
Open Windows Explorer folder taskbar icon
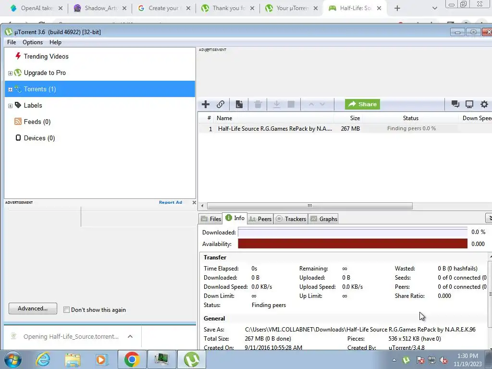73,359
